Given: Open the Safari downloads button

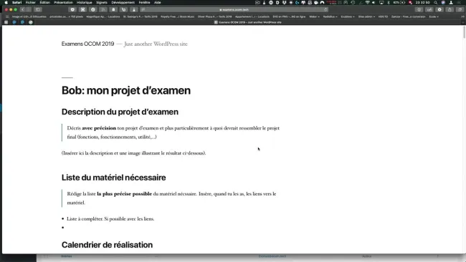Looking at the screenshot, I should click(439, 9).
